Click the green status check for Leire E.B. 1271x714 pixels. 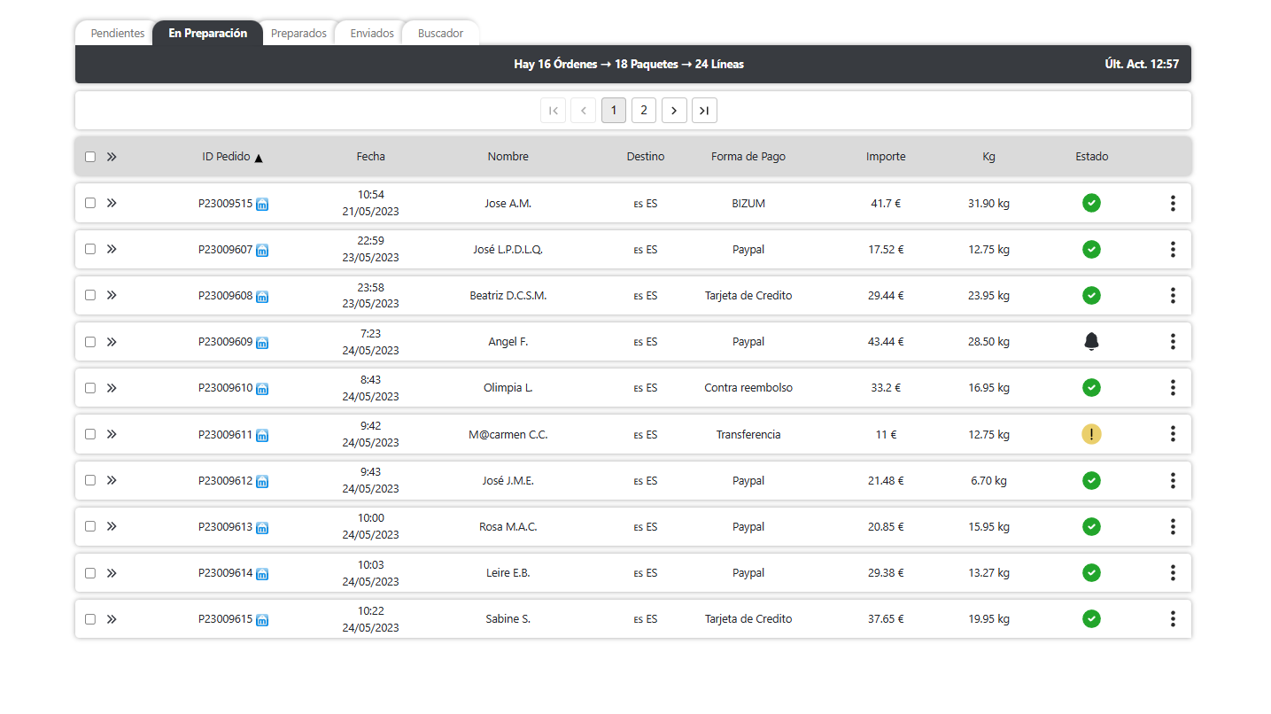[x=1091, y=572]
